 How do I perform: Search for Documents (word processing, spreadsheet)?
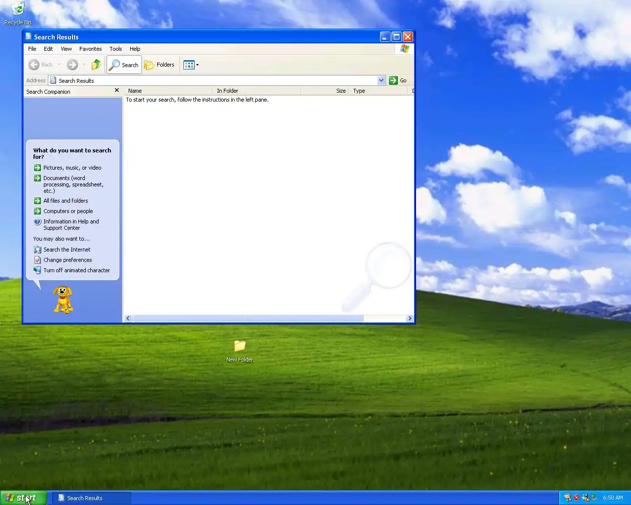point(69,184)
